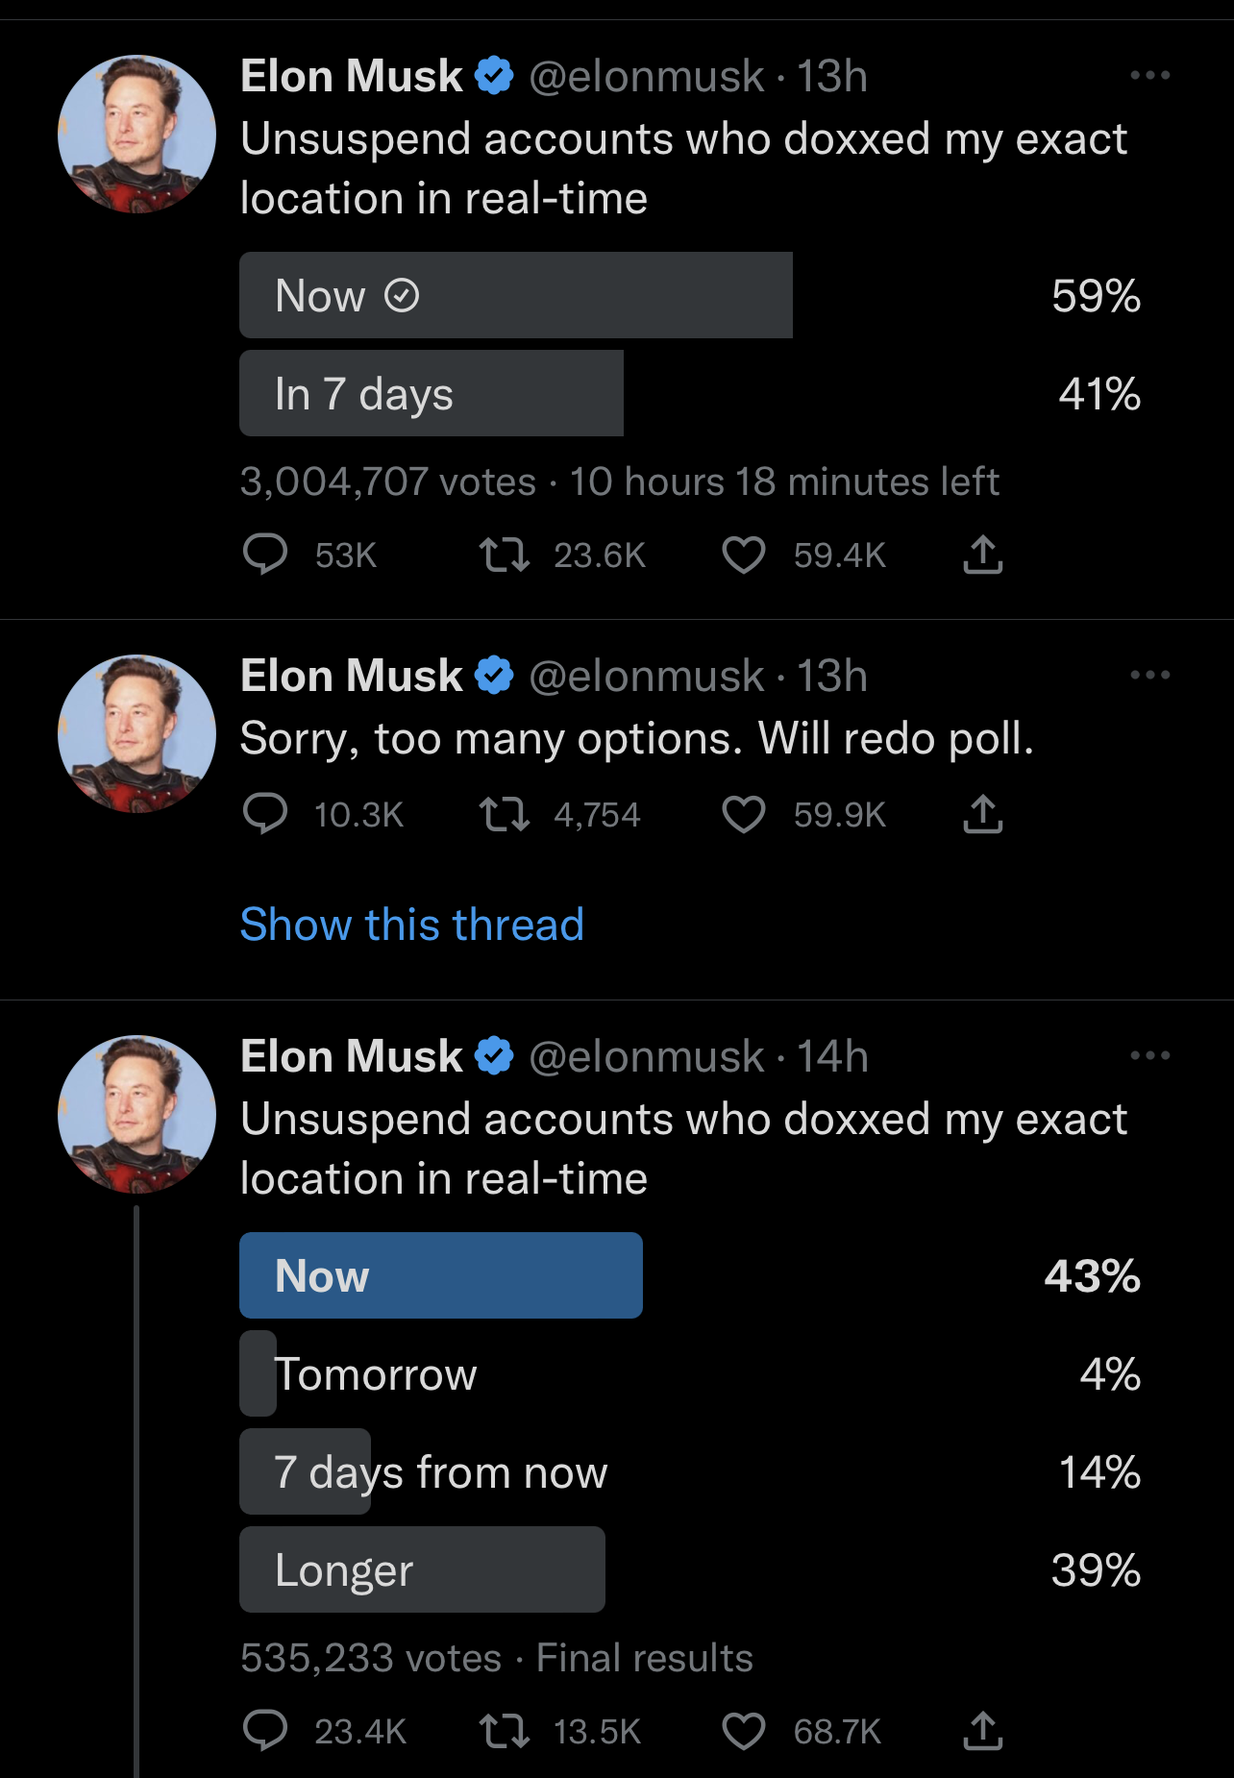Image resolution: width=1234 pixels, height=1778 pixels.
Task: Select the 'In 7 days' poll option
Action: click(431, 393)
